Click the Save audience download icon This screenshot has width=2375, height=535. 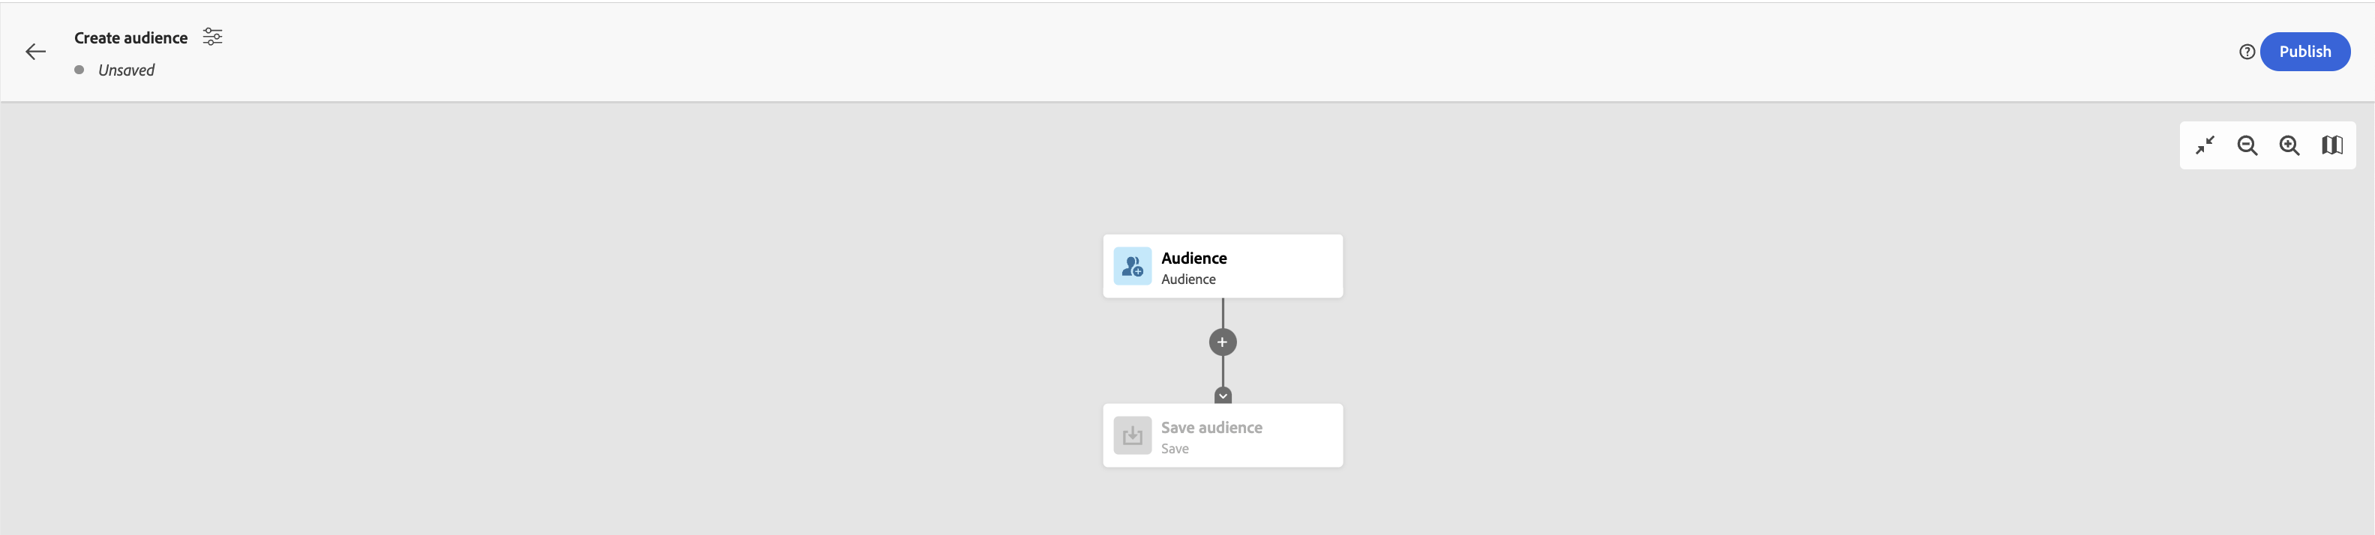click(1132, 435)
